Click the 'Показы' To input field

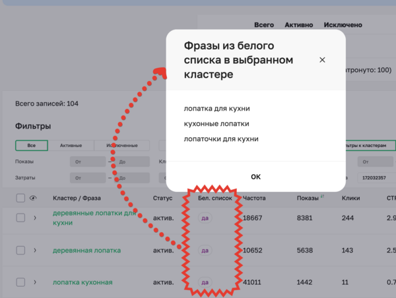132,162
